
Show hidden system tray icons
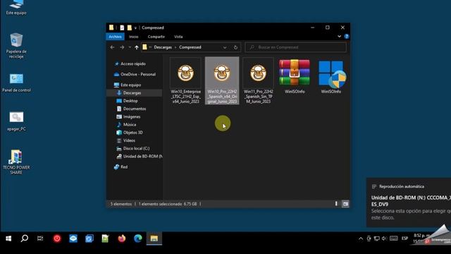(361, 238)
